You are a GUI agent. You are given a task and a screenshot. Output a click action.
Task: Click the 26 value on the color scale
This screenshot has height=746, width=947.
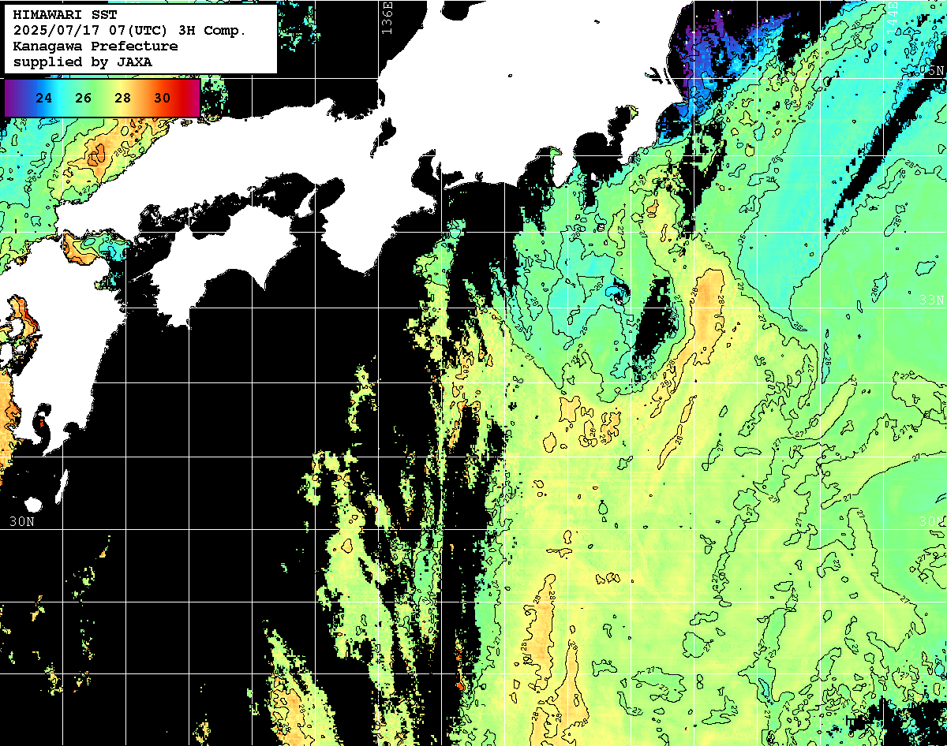tap(84, 99)
